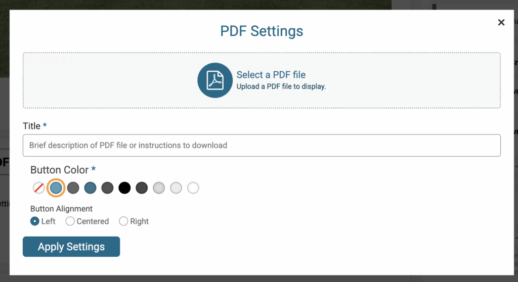Choose the first light gray swatch after charcoal
The width and height of the screenshot is (518, 282).
click(x=159, y=188)
